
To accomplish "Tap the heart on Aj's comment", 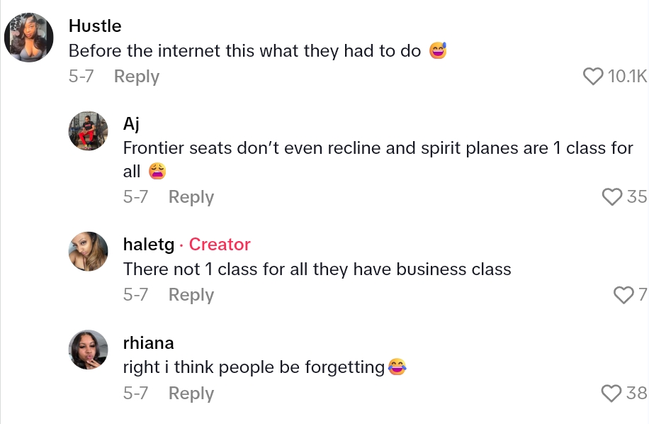I will point(611,197).
